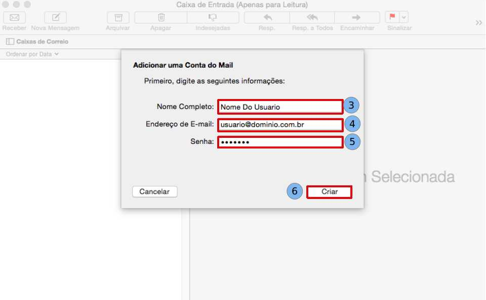Open the Ordenar por Data sort menu
Viewport: 486px width, 300px height.
coord(32,54)
